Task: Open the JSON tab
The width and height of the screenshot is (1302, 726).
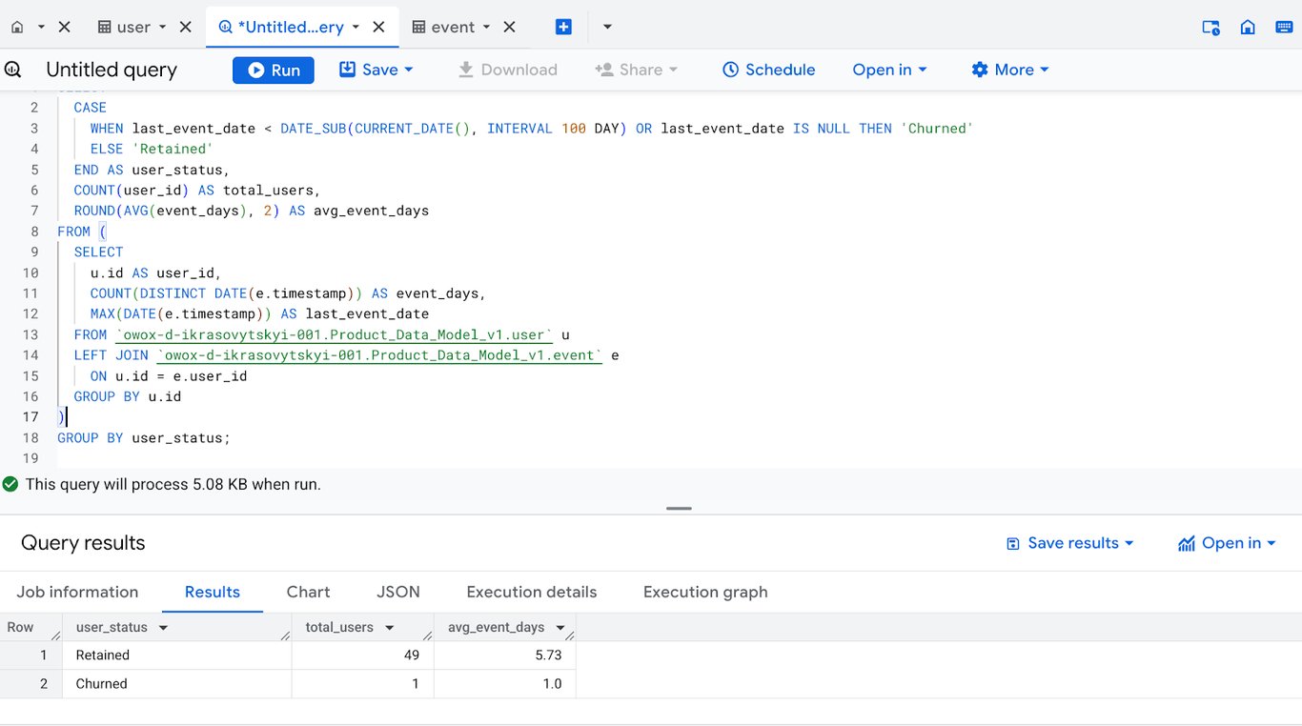Action: point(398,592)
